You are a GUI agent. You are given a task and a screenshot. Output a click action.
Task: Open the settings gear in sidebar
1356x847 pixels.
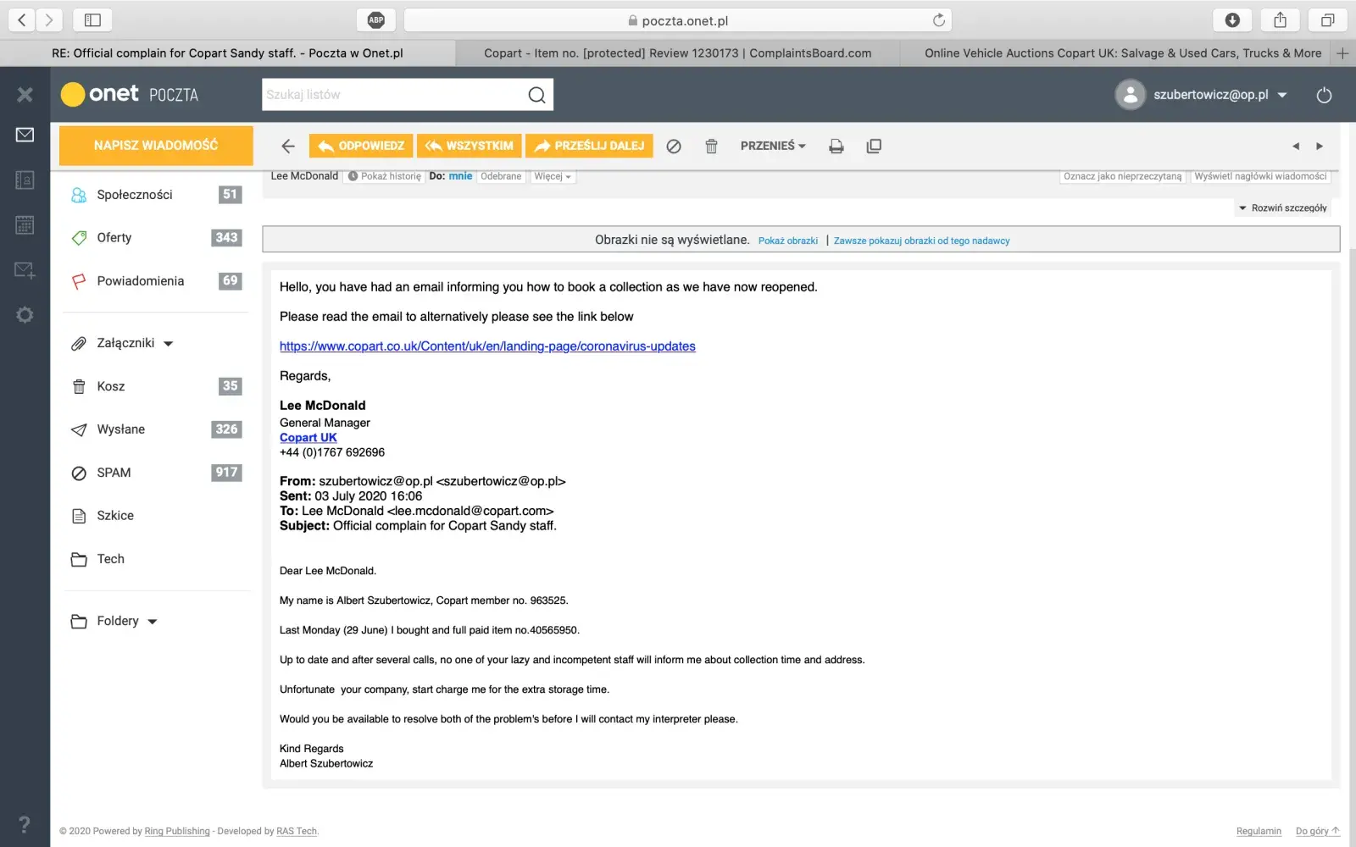(25, 315)
